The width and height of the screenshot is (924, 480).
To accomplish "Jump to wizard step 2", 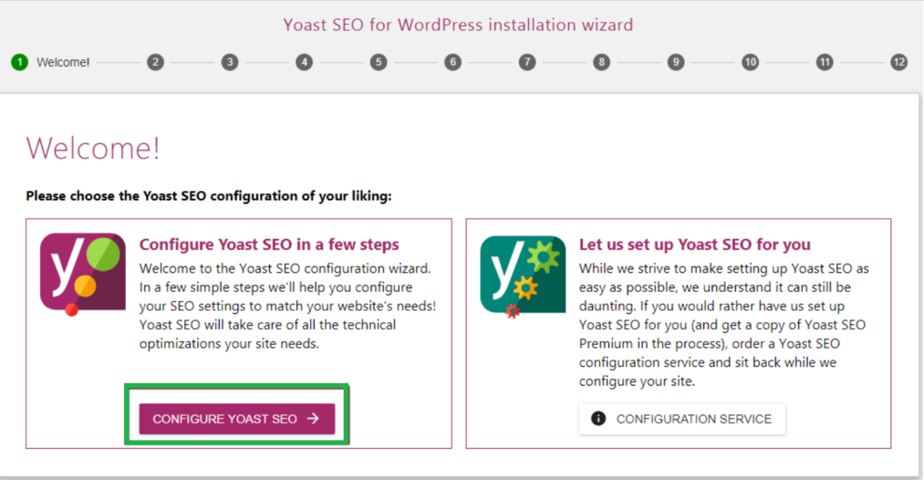I will (x=155, y=62).
